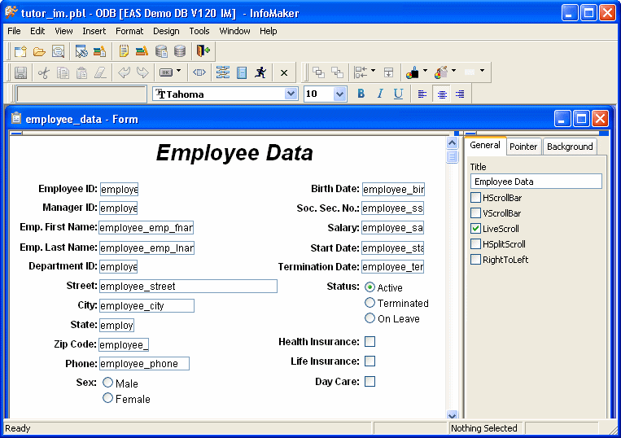The height and width of the screenshot is (438, 621).
Task: Click the Title input field
Action: click(x=536, y=182)
